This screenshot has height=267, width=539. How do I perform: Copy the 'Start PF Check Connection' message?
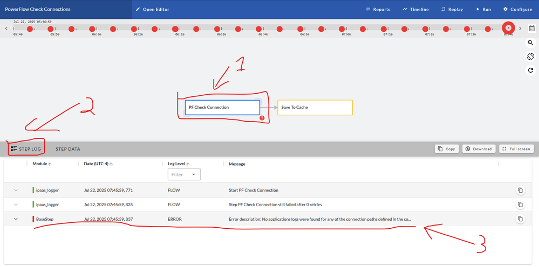point(520,190)
